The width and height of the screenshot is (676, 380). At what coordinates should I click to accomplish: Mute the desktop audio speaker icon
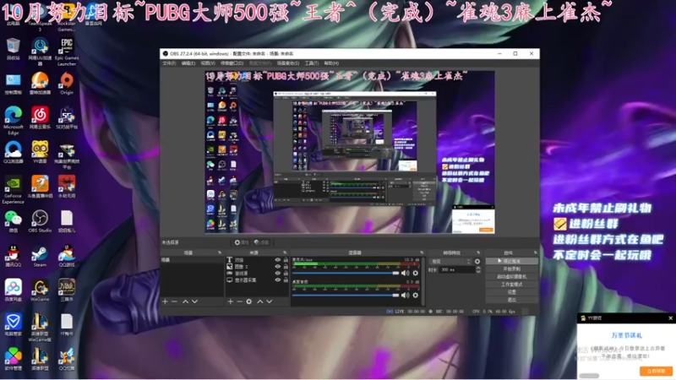(x=405, y=295)
